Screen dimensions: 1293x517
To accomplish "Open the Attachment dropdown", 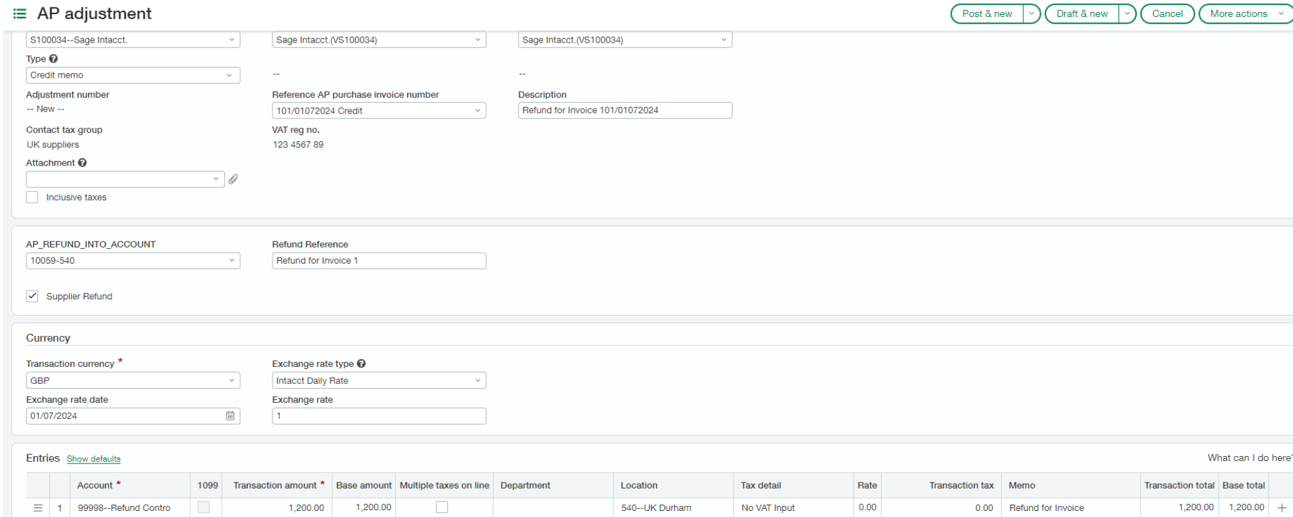I will pos(125,179).
